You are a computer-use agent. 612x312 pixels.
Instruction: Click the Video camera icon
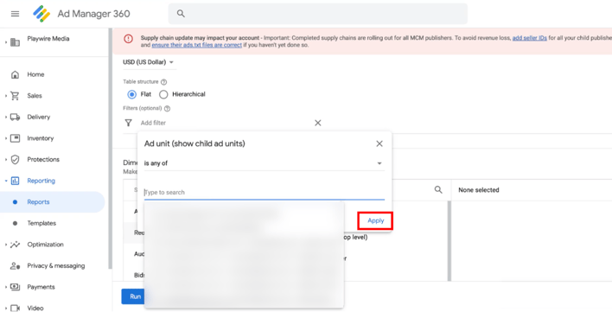15,308
